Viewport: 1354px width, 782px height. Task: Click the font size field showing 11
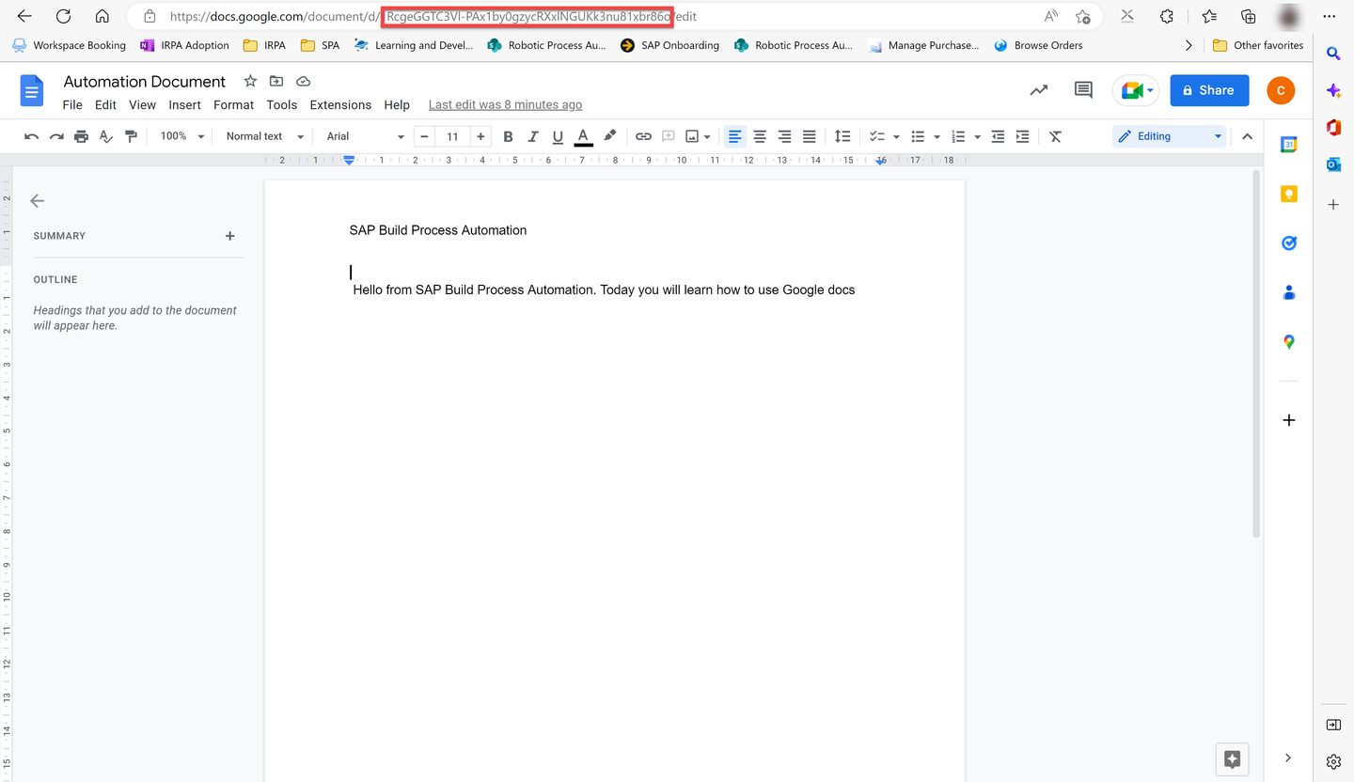[452, 136]
